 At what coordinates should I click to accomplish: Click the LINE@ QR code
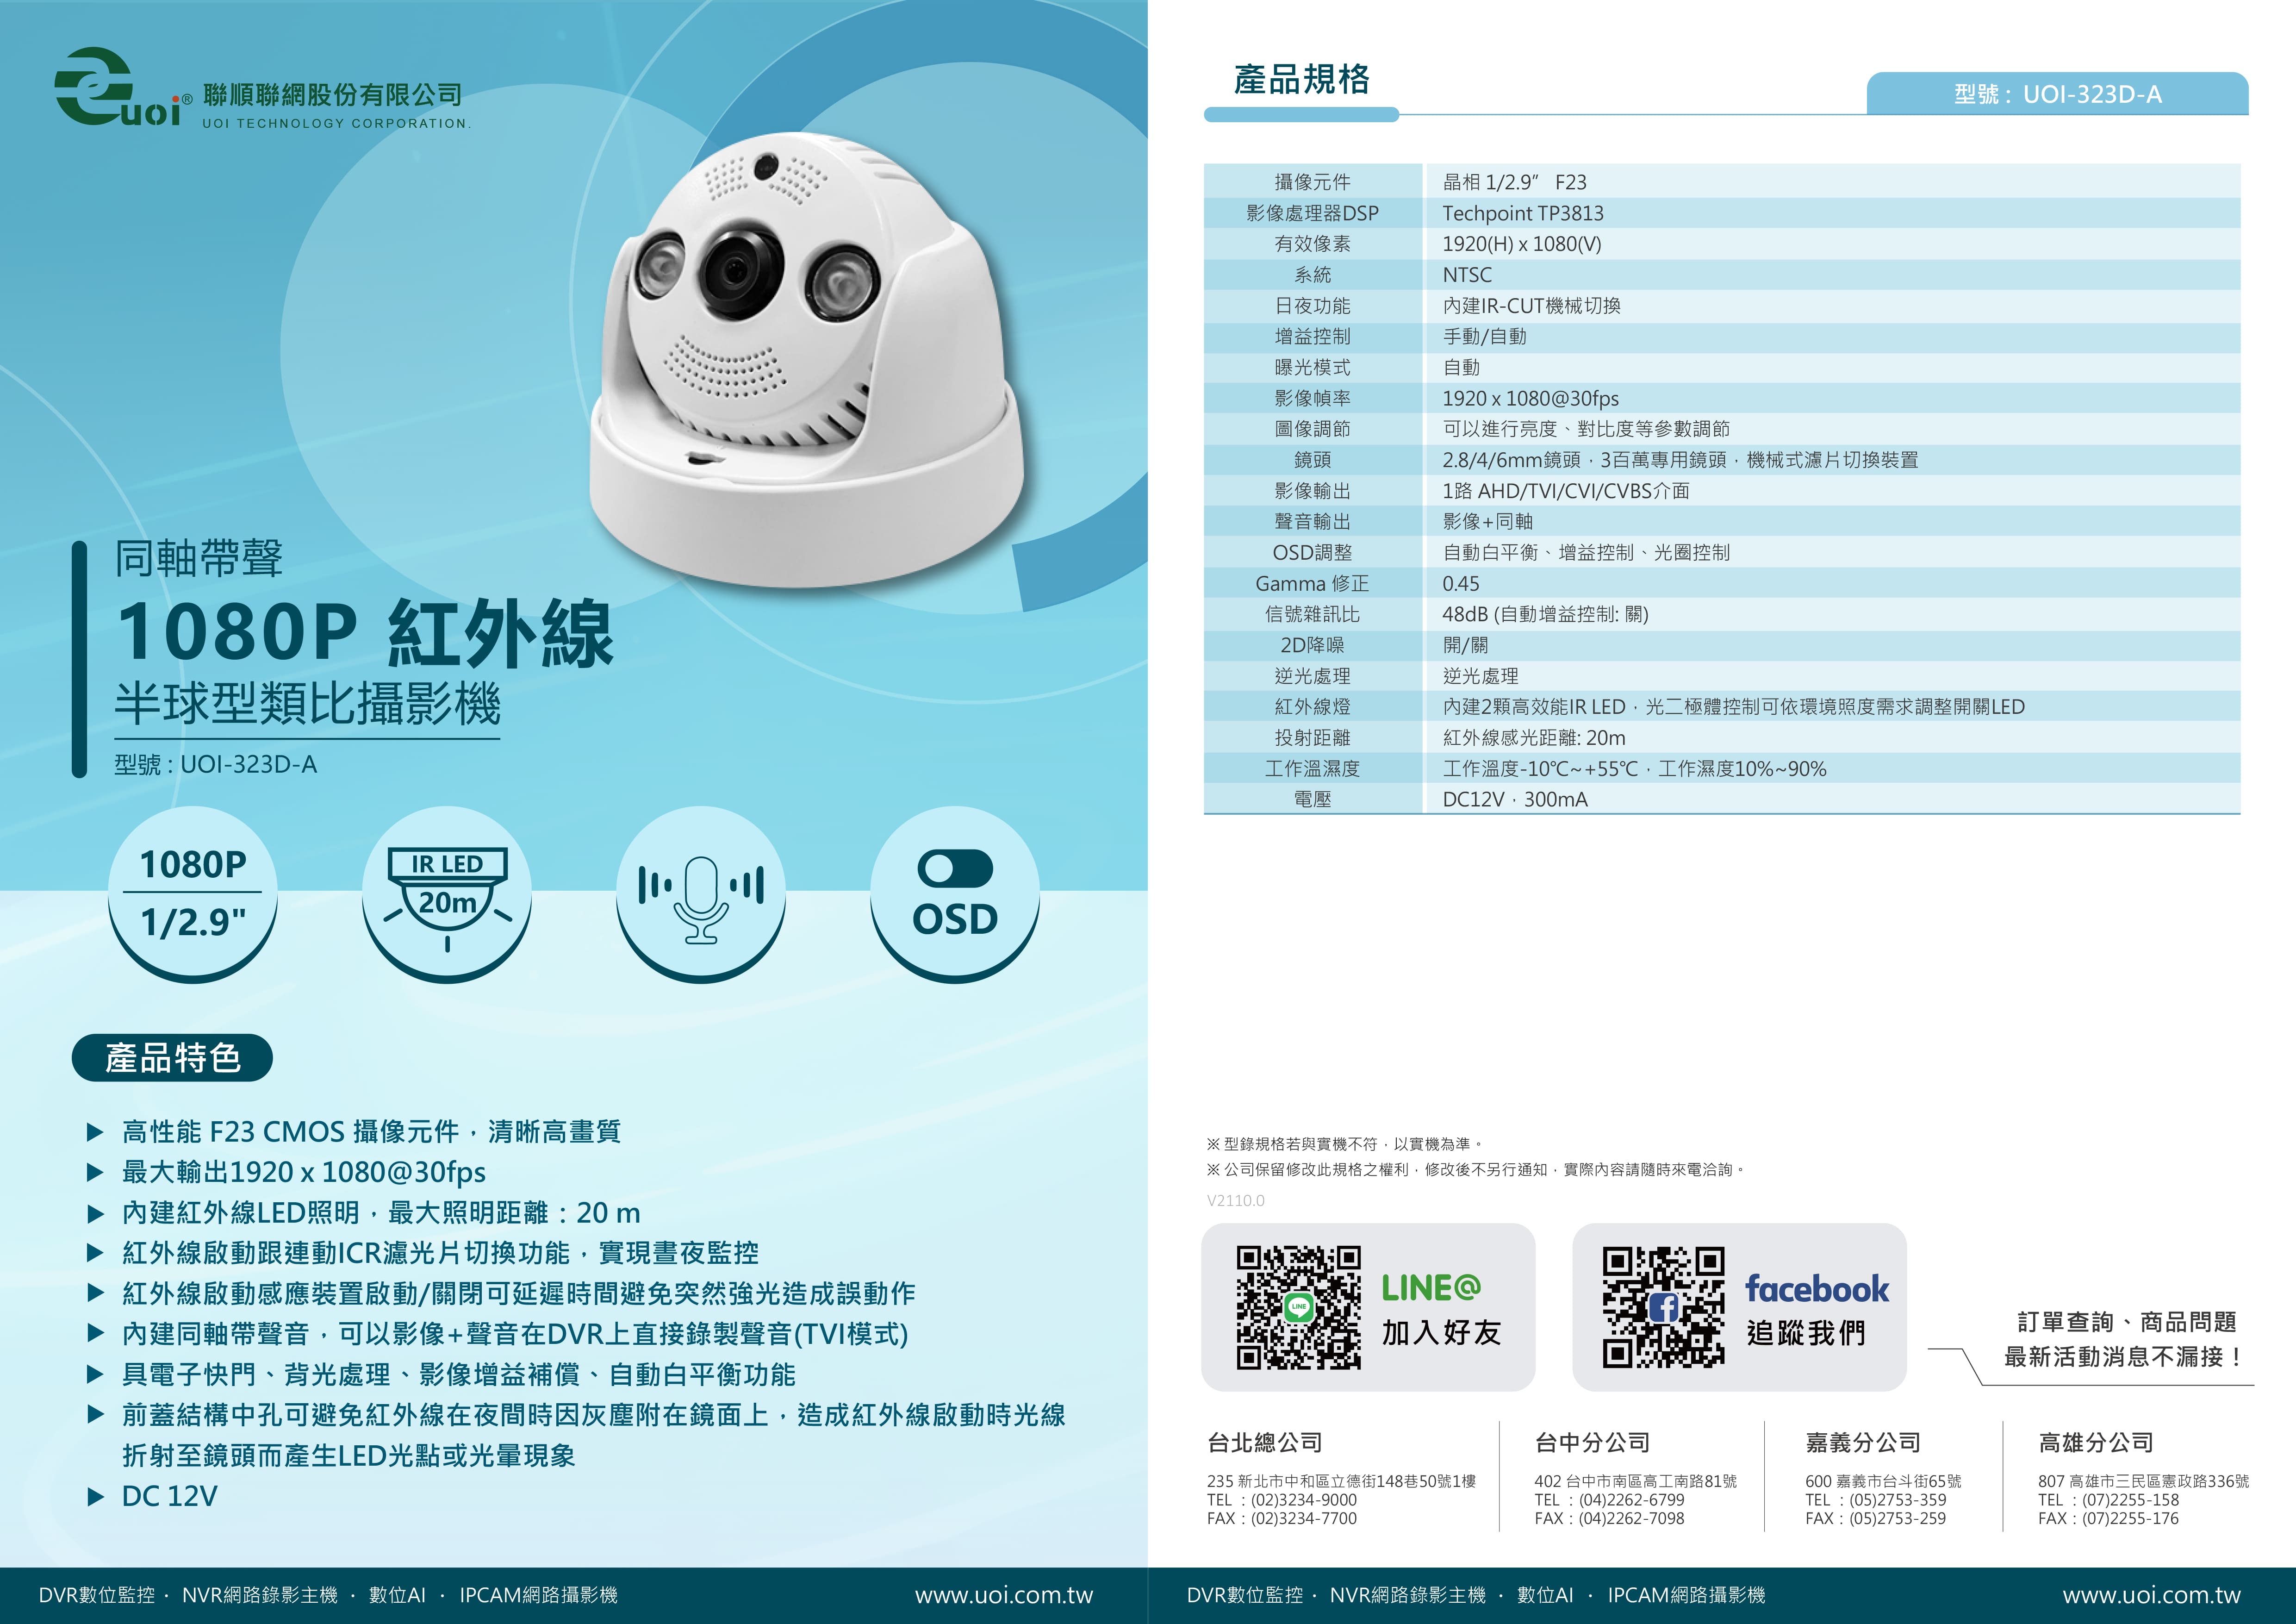pos(1298,1307)
